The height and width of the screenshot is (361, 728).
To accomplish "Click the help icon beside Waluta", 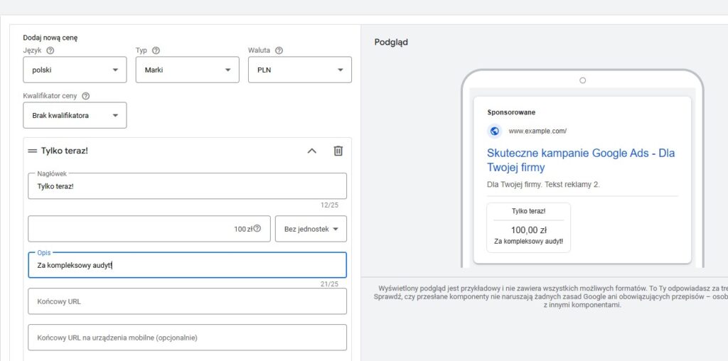I will click(279, 50).
